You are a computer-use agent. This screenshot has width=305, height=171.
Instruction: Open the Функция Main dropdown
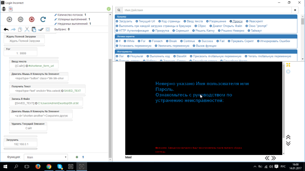[46, 157]
